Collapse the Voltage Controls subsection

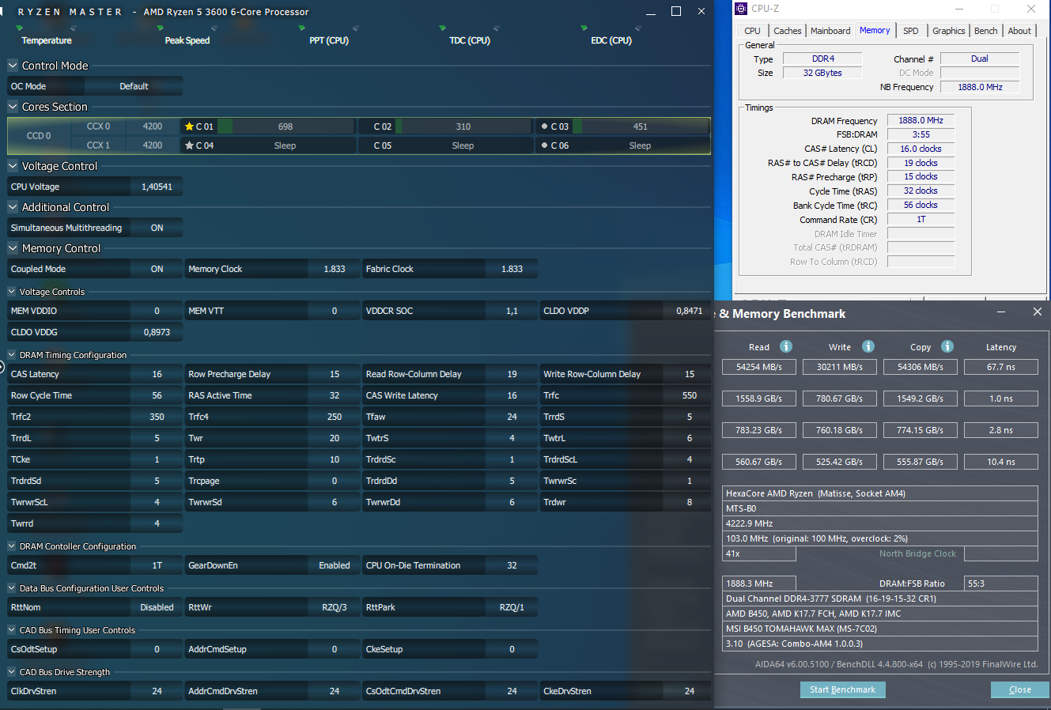tap(12, 292)
